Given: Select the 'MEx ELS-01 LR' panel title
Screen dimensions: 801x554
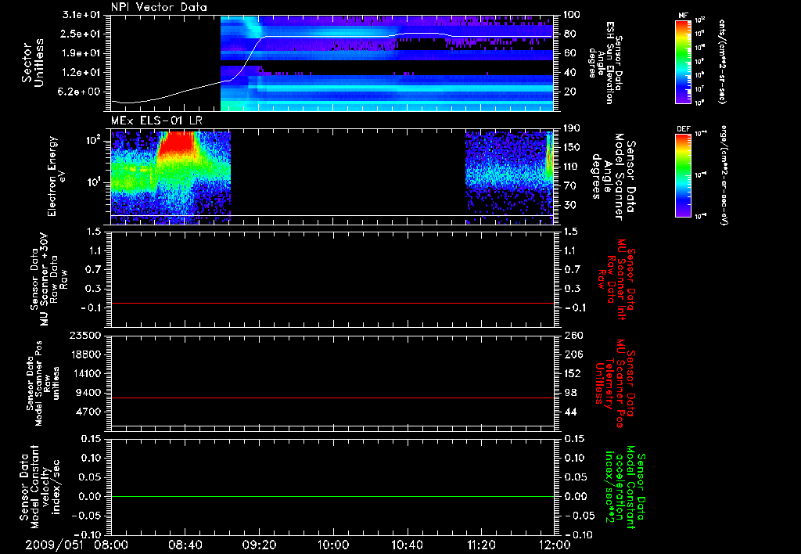Looking at the screenshot, I should [156, 121].
